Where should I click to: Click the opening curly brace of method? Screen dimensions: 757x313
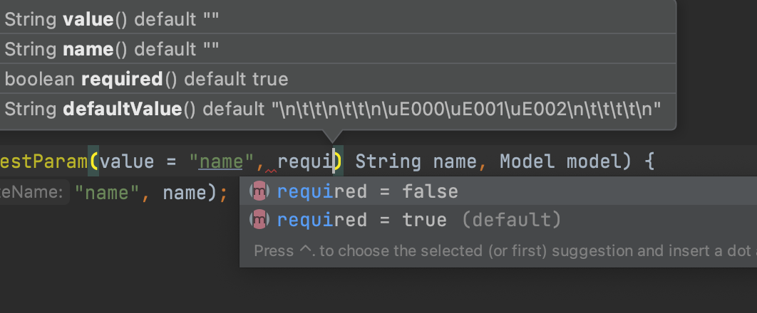click(x=649, y=161)
